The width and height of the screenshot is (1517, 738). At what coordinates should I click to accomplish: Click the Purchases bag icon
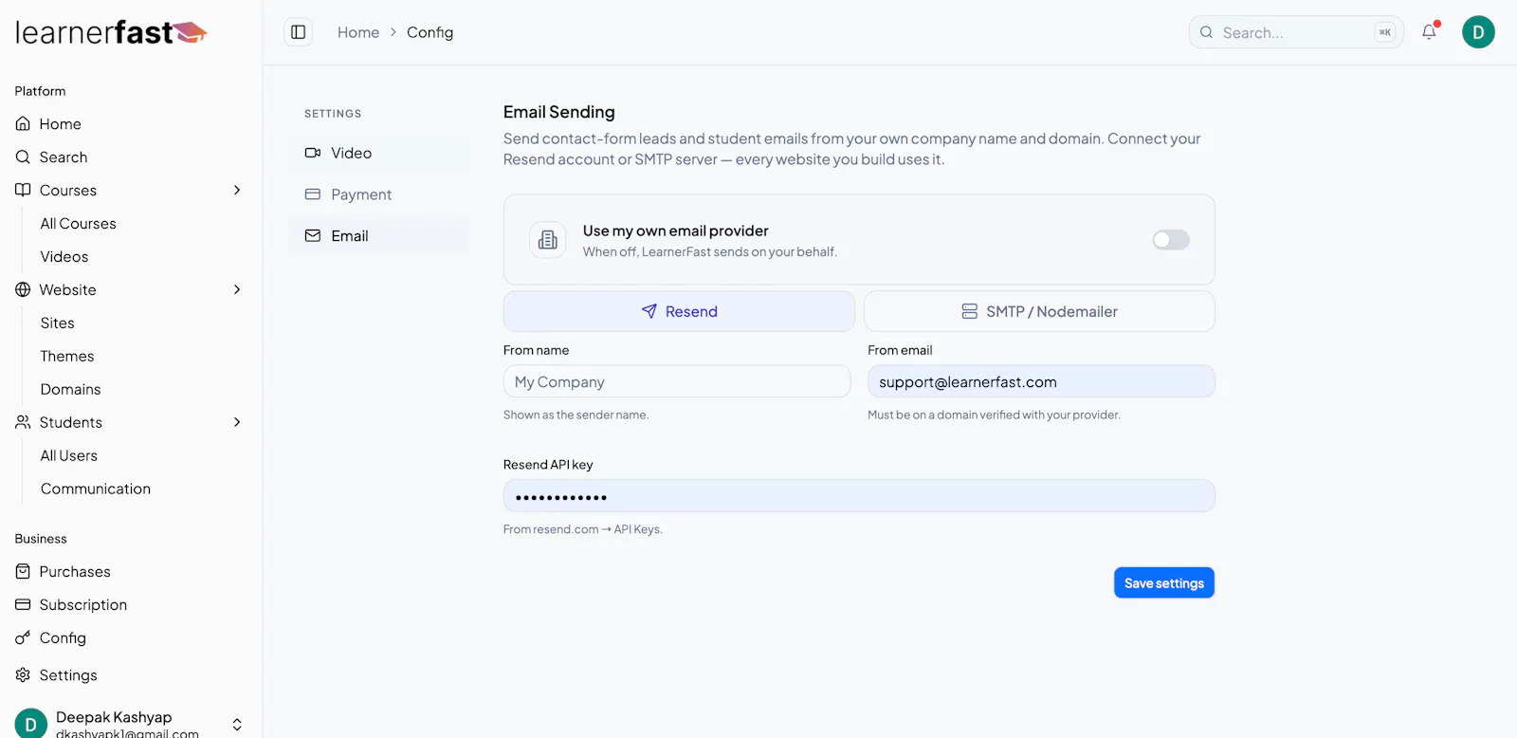point(23,571)
